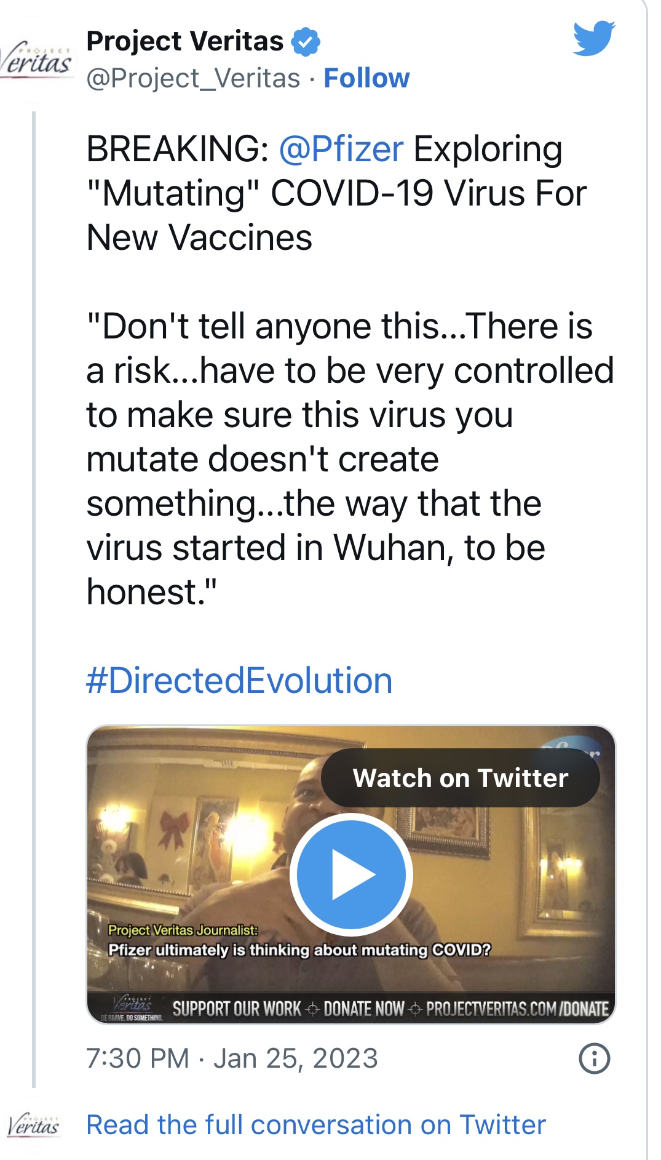The image size is (661, 1160).
Task: Click the Project Veritas display name
Action: tap(184, 41)
